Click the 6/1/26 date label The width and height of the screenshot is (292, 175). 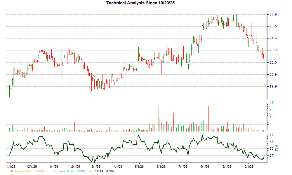tap(161, 167)
